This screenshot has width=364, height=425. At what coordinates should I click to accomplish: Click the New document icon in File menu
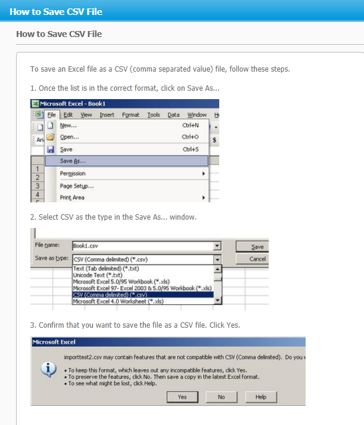pos(50,125)
